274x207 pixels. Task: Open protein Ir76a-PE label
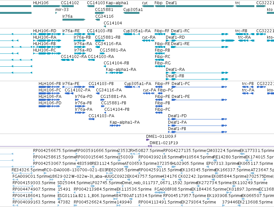point(71,84)
